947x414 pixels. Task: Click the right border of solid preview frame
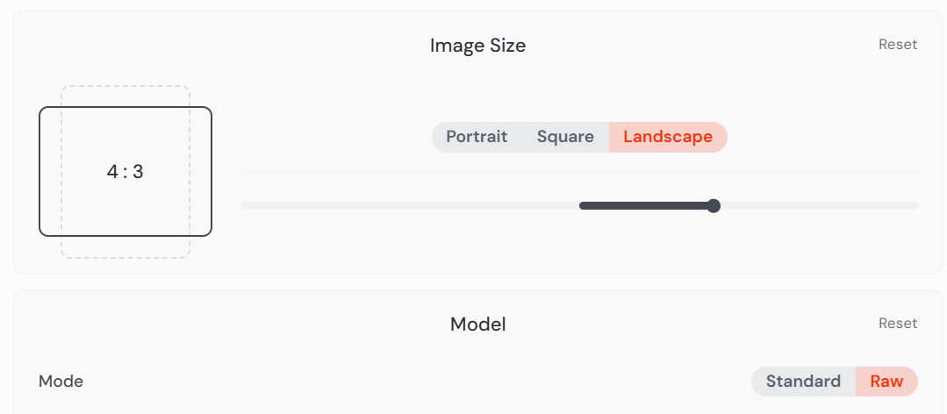[212, 172]
